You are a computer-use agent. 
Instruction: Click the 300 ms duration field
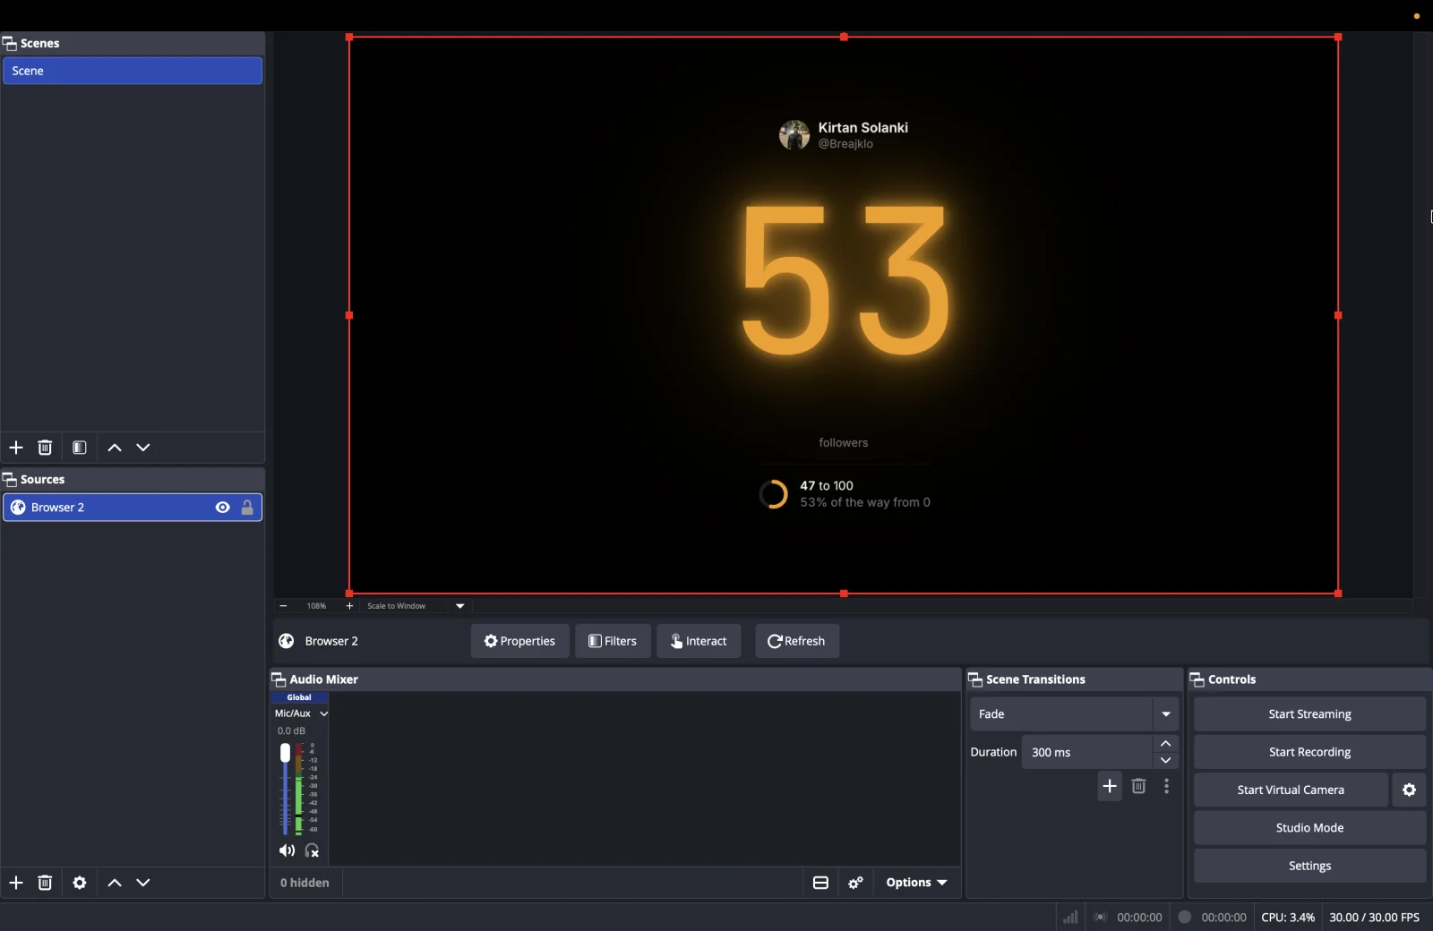pos(1087,752)
